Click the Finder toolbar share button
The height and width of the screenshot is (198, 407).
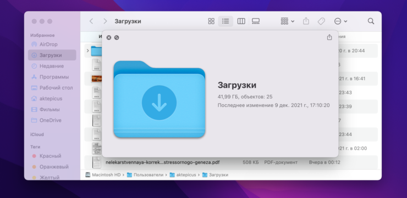click(306, 21)
